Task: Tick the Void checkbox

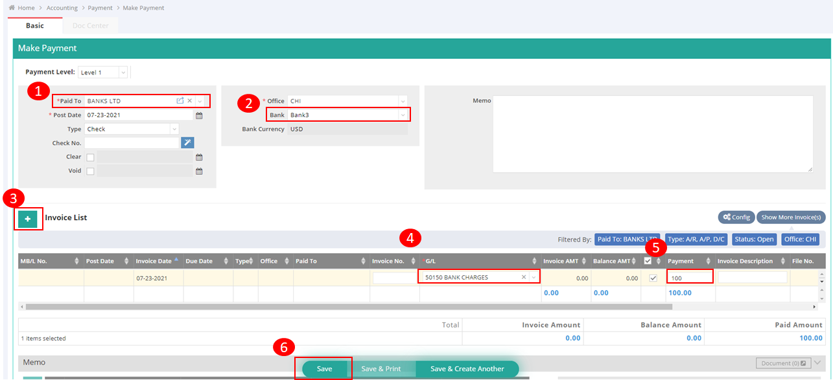Action: pyautogui.click(x=90, y=172)
